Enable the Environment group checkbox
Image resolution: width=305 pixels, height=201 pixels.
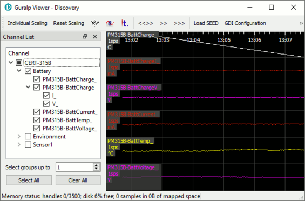[x=28, y=136]
